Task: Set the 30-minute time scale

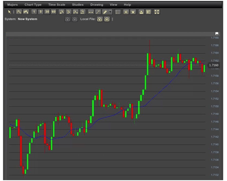Action: [47, 12]
